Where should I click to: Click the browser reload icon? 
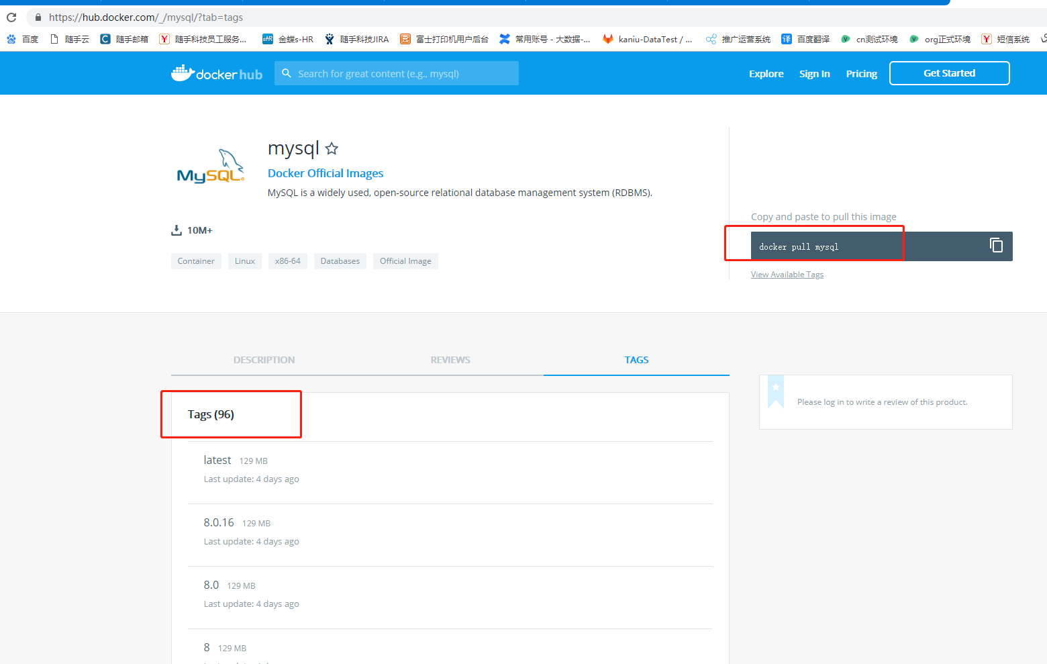[x=11, y=17]
